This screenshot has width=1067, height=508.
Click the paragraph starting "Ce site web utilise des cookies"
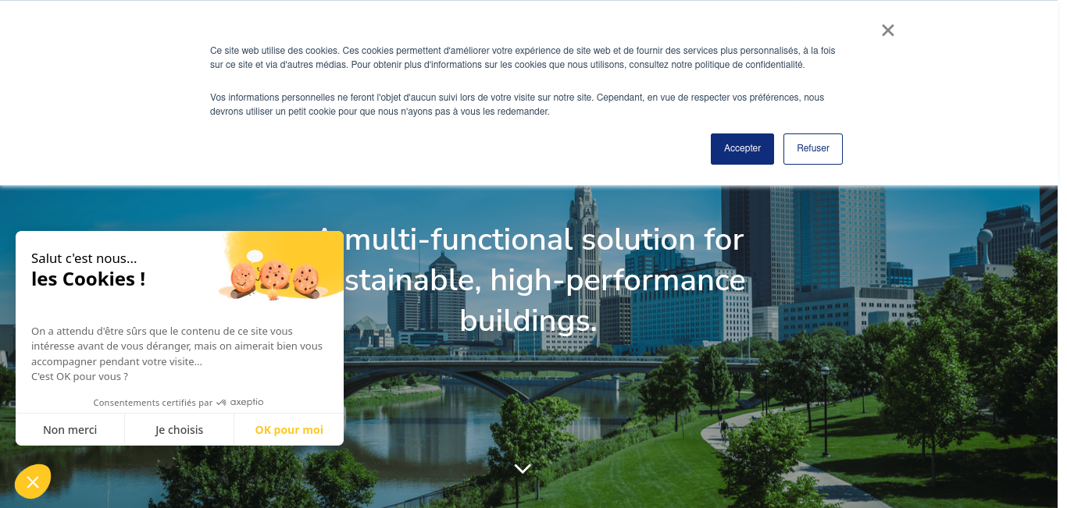pos(523,58)
